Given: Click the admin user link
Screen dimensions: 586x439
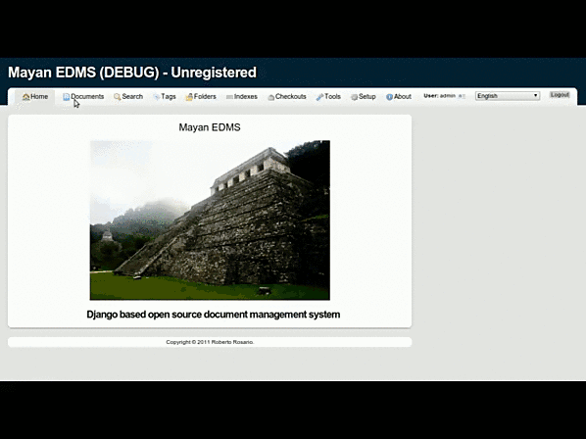Looking at the screenshot, I should click(x=448, y=96).
